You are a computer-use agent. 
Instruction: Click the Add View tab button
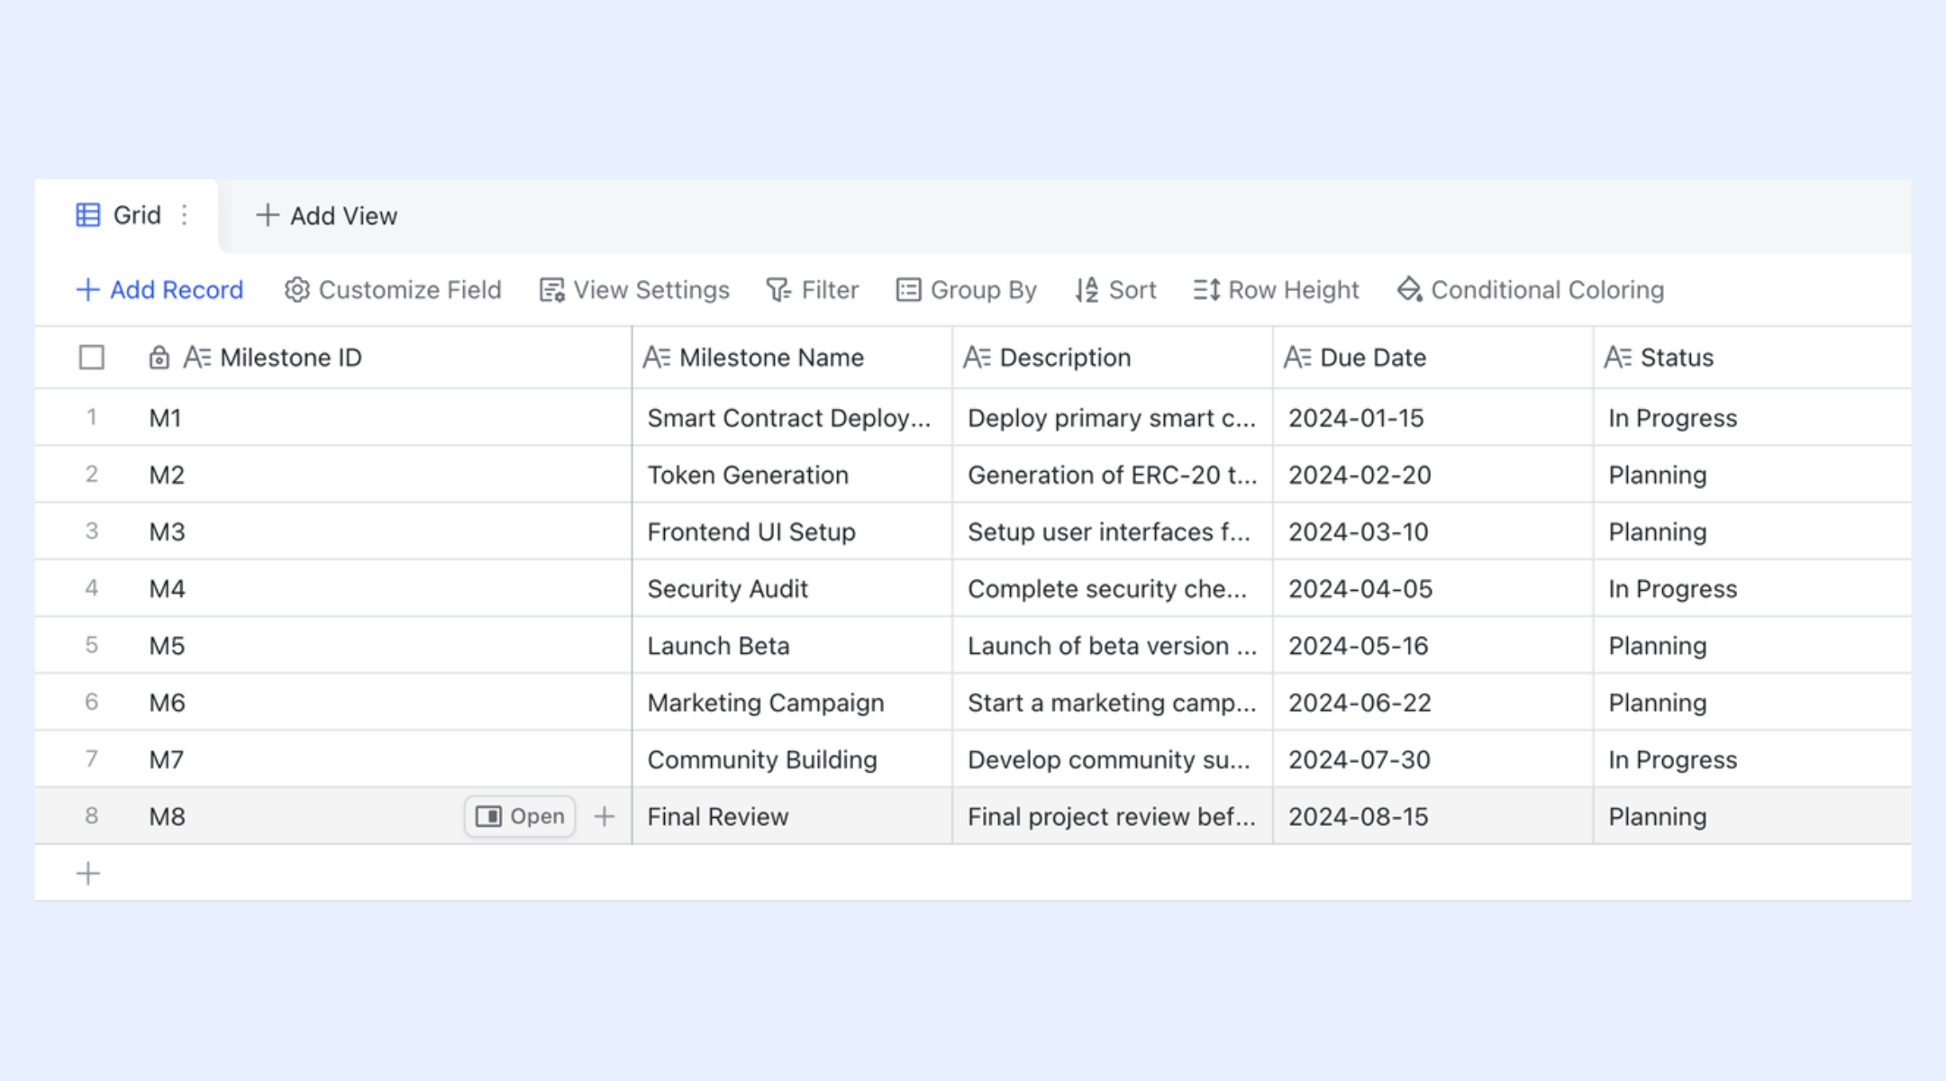point(326,216)
